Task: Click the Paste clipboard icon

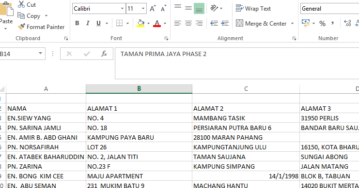Action: [6, 9]
